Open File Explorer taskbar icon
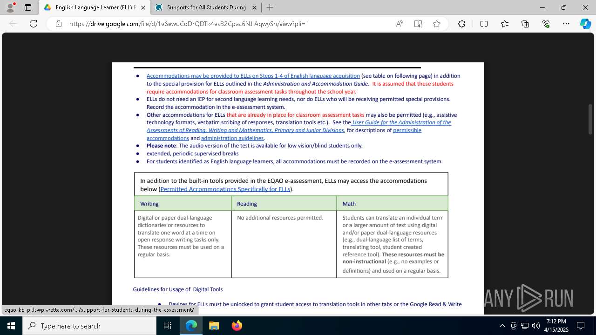This screenshot has width=596, height=335. (x=214, y=326)
